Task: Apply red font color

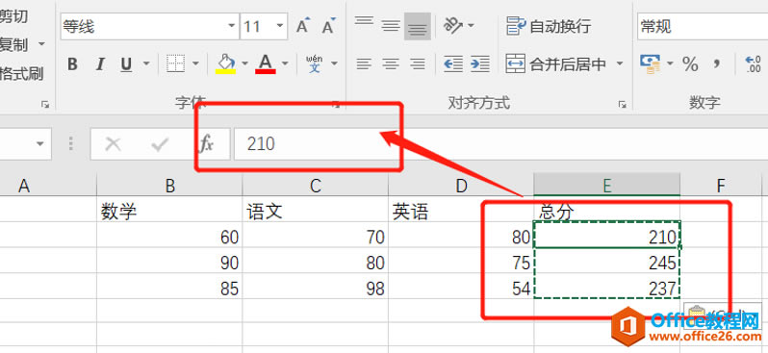Action: pos(266,63)
